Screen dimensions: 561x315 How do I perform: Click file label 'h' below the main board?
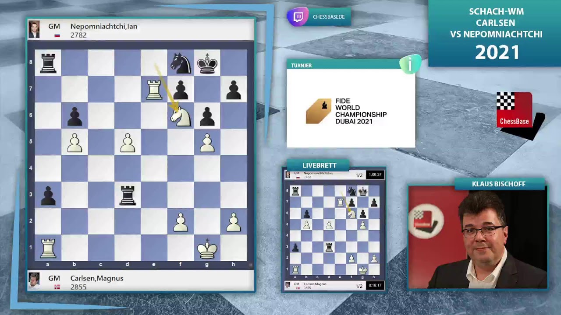coord(233,264)
